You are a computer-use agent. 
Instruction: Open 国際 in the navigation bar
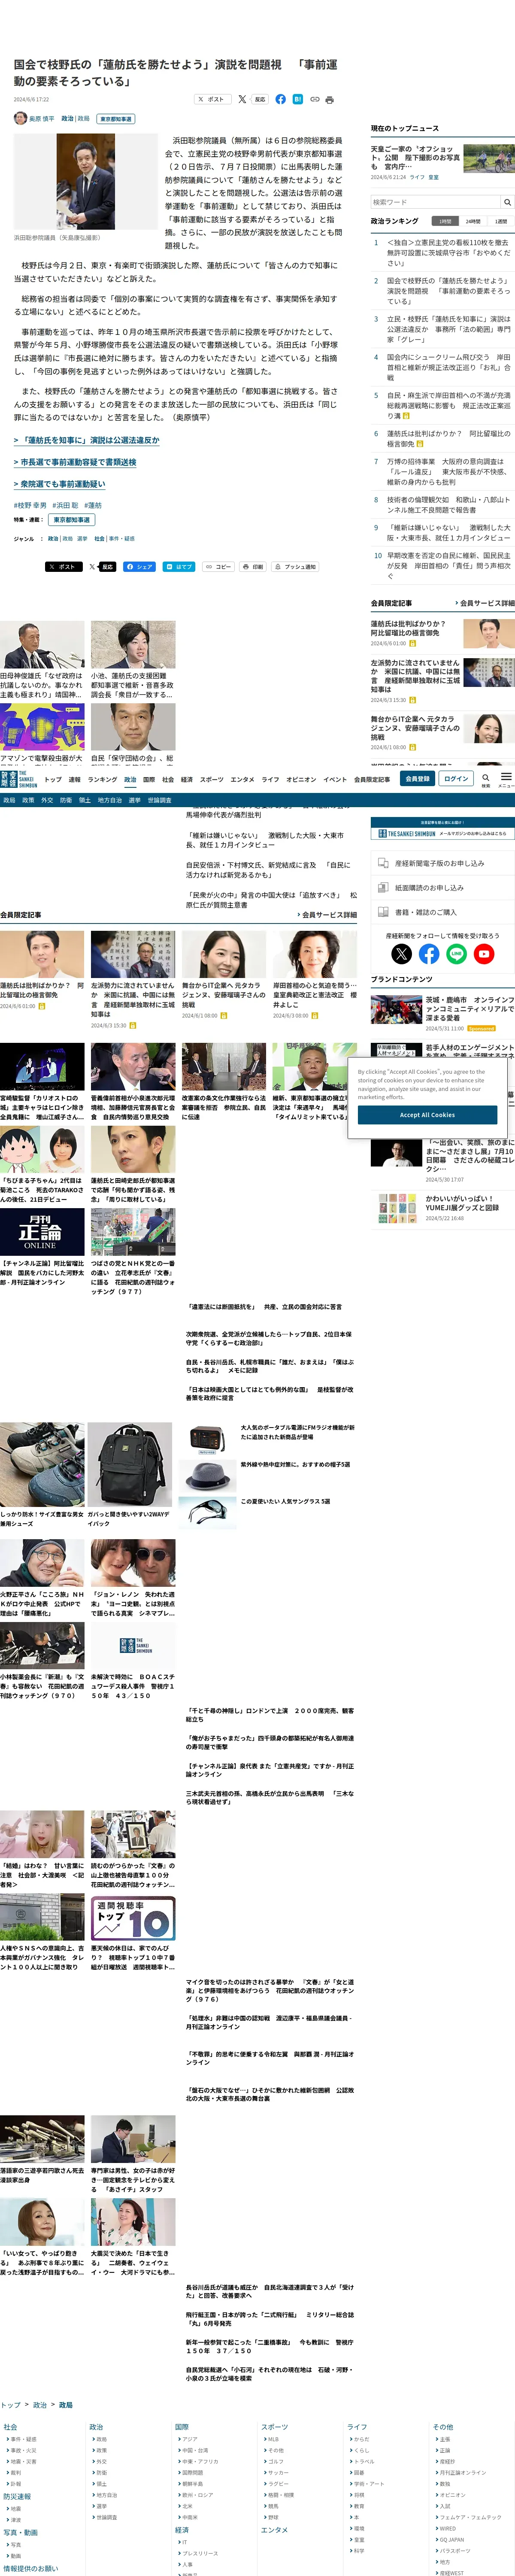click(149, 779)
